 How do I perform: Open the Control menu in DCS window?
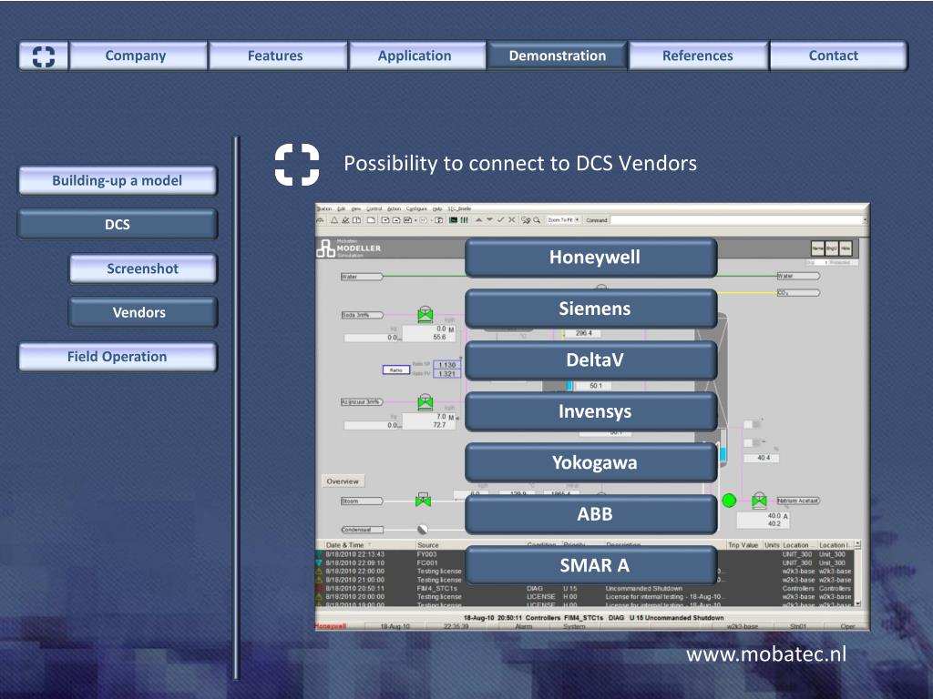click(x=374, y=208)
